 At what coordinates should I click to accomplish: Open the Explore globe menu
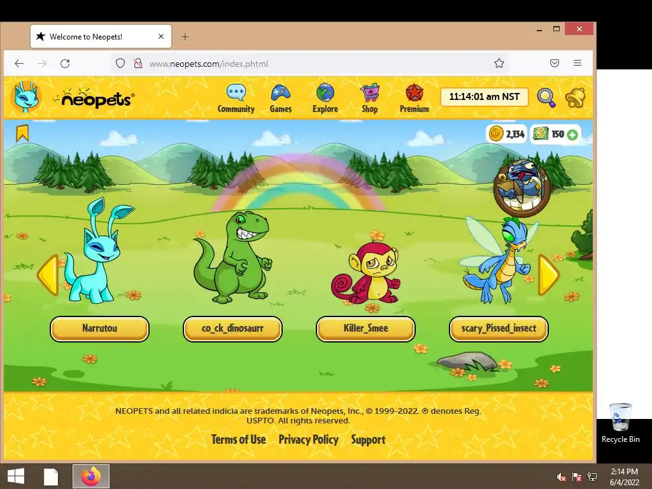click(x=325, y=98)
